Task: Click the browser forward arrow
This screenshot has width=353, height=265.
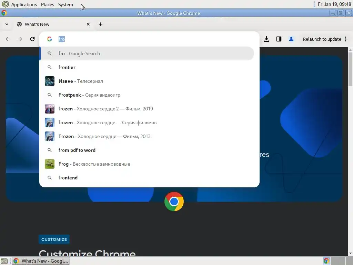Action: point(20,39)
